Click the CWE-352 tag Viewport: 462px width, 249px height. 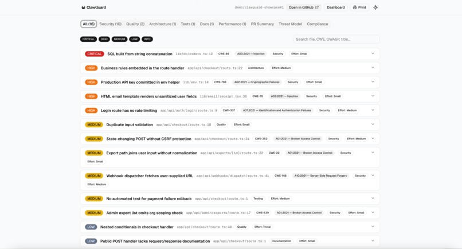pyautogui.click(x=261, y=139)
